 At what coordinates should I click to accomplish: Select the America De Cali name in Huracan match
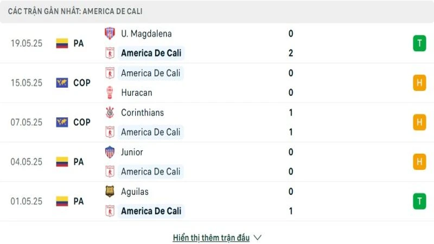tap(150, 73)
